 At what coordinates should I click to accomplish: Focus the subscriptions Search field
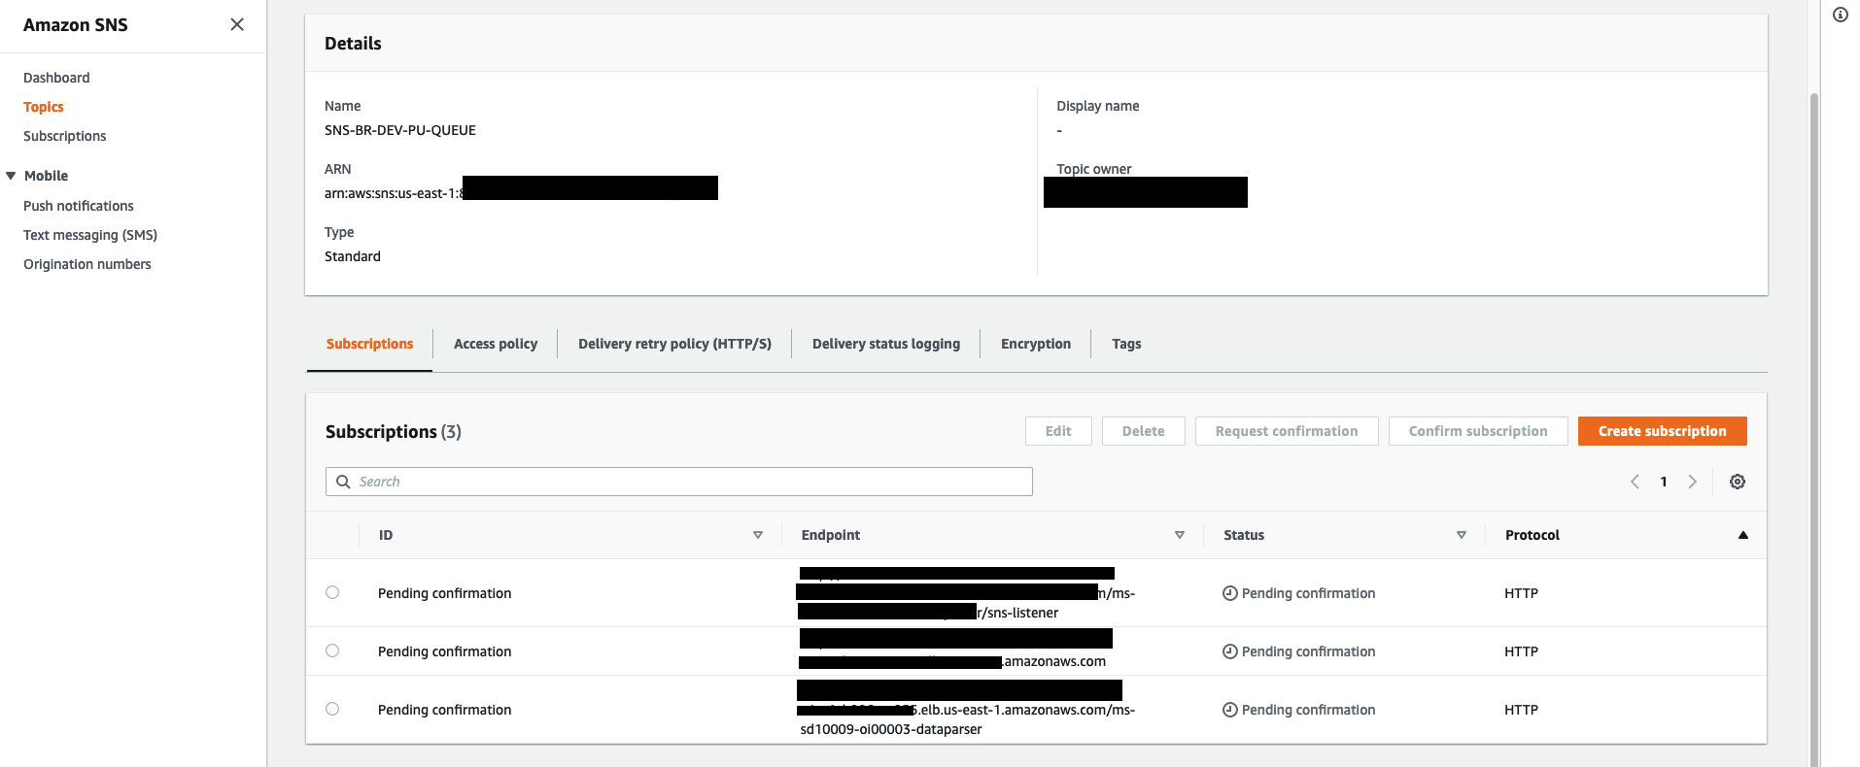click(678, 482)
